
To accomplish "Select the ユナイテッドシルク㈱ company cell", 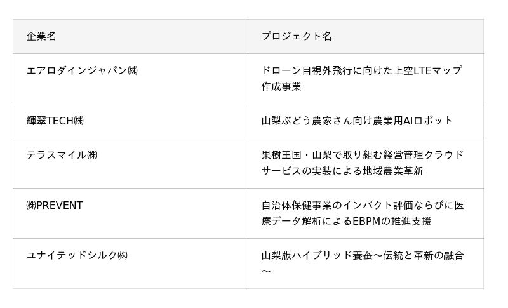I will (77, 255).
